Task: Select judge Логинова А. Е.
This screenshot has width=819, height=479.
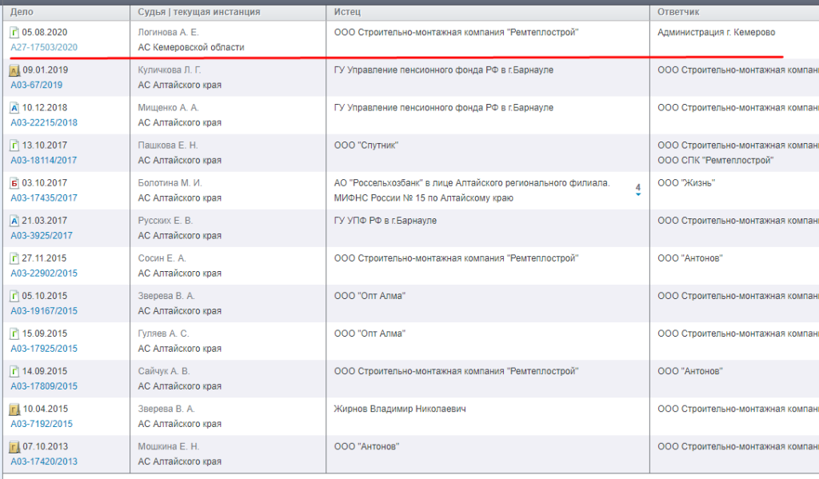Action: click(x=168, y=32)
